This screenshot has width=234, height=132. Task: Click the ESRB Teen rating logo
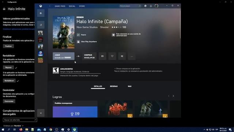tap(56, 70)
